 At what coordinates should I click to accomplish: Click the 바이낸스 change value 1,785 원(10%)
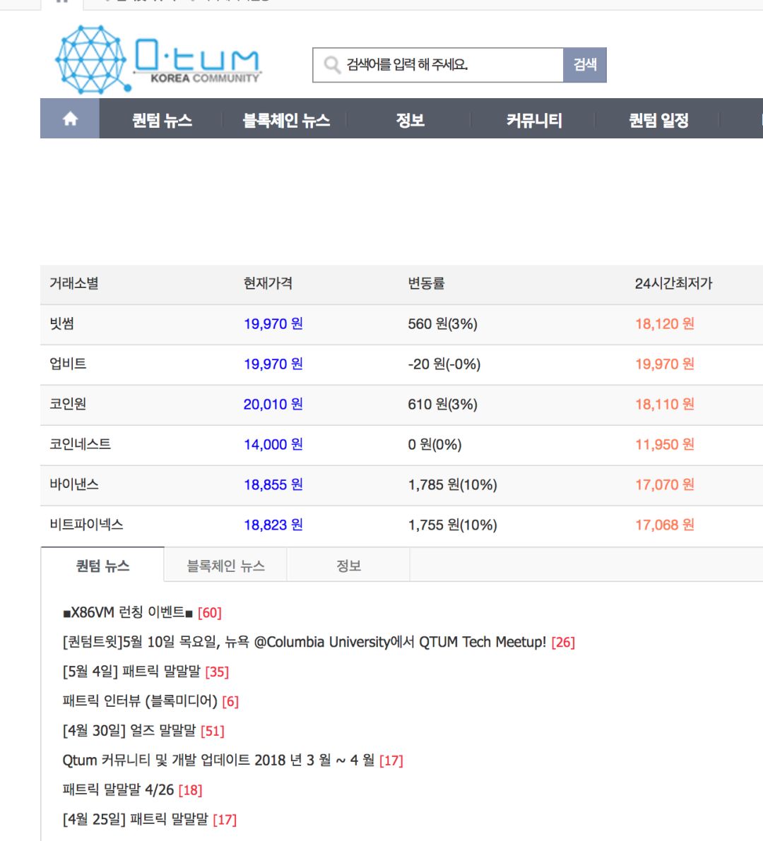452,485
